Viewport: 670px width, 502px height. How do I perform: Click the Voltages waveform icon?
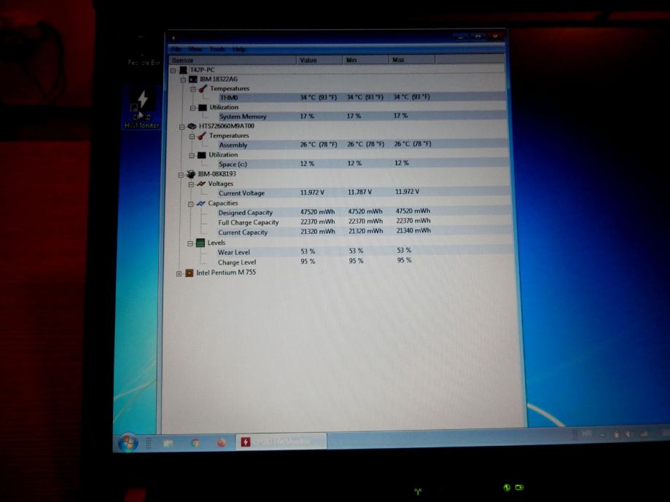click(x=200, y=184)
